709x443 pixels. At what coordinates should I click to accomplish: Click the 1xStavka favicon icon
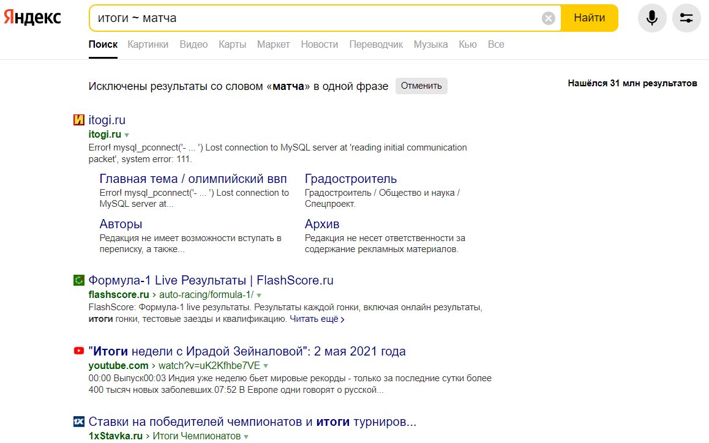[79, 422]
